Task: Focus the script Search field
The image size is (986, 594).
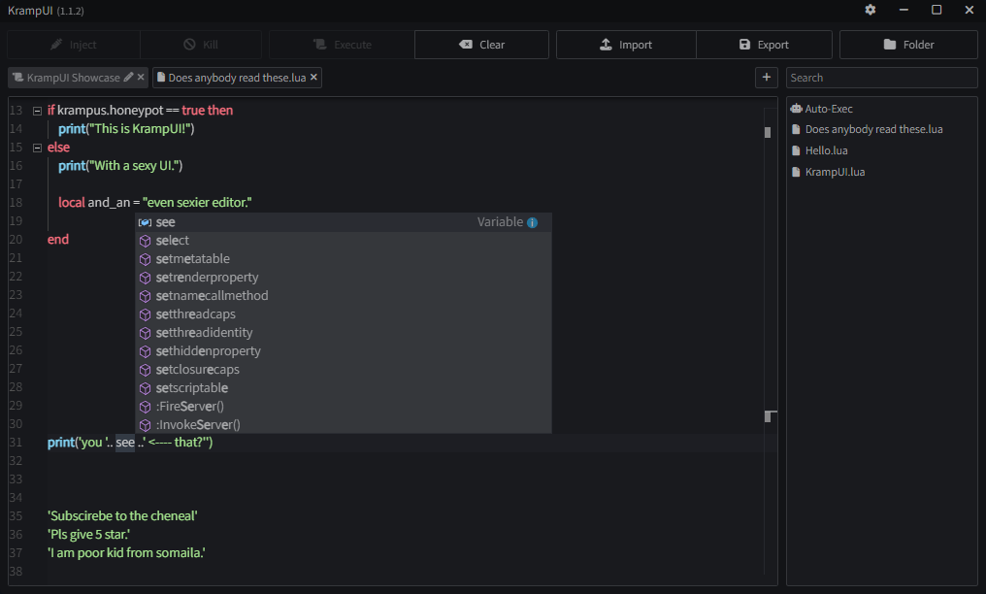Action: tap(881, 78)
